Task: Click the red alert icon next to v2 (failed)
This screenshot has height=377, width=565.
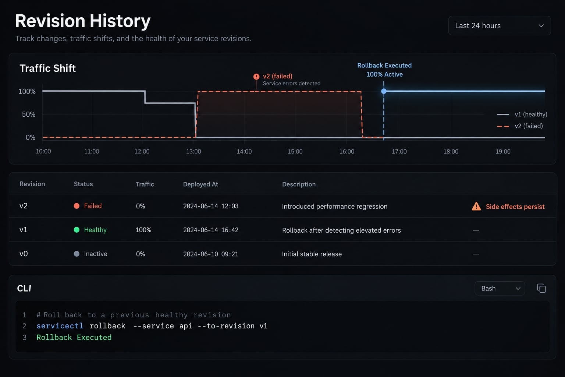Action: pos(256,77)
